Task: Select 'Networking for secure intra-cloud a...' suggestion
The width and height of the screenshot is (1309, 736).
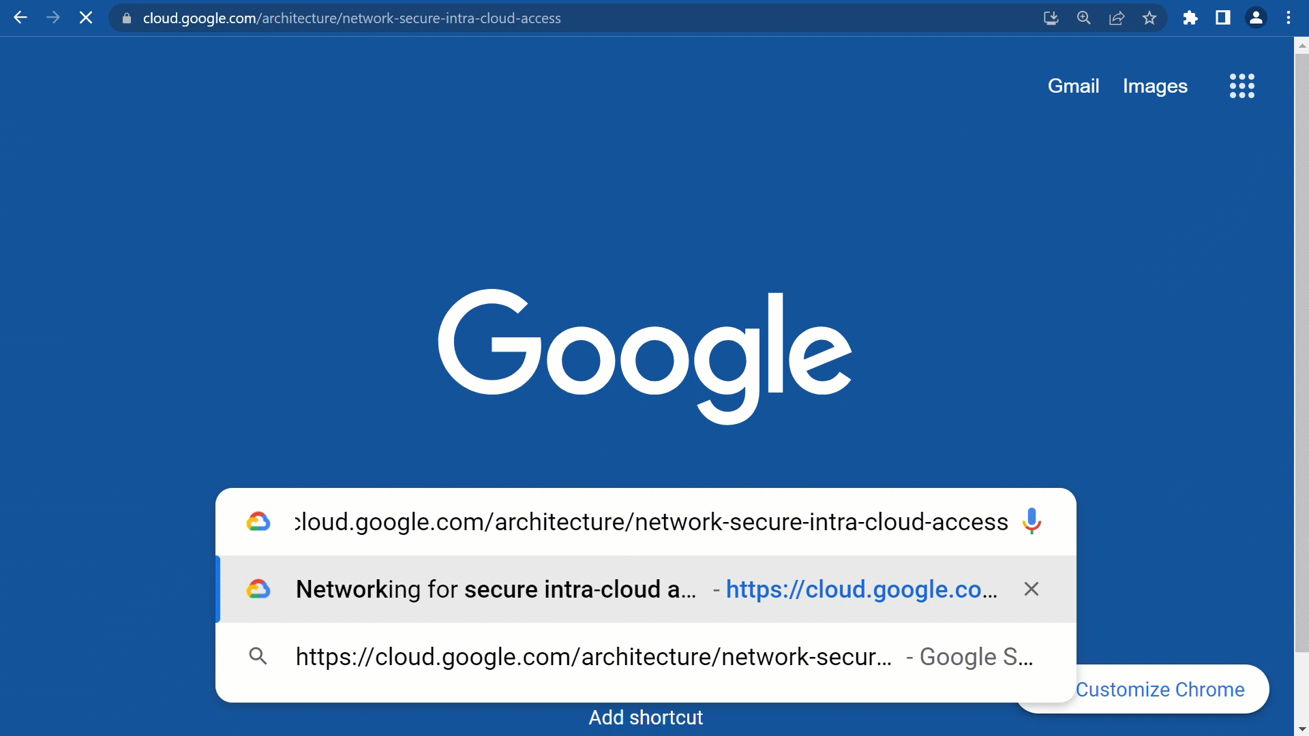Action: click(644, 589)
